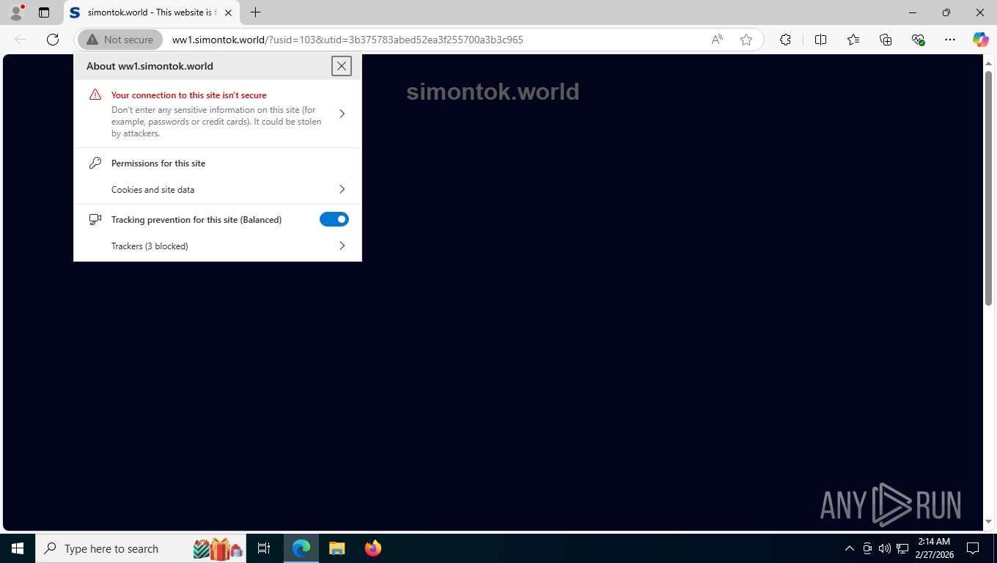The image size is (997, 563).
Task: Click the Permissions key icon
Action: (95, 163)
